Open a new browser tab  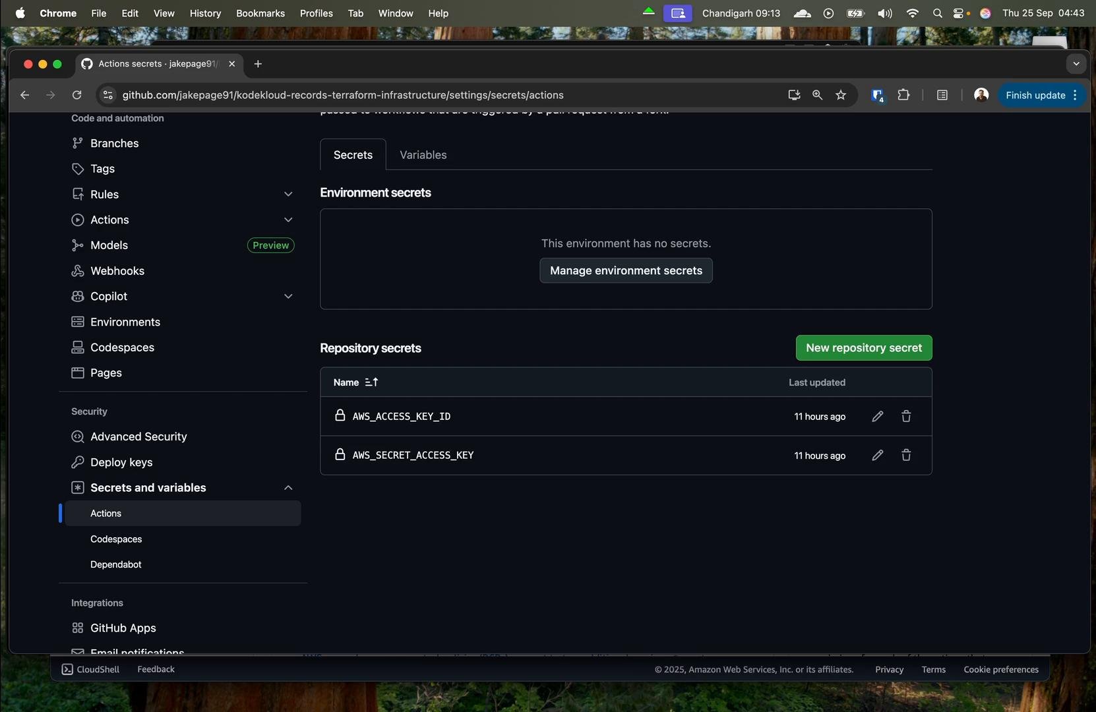pyautogui.click(x=258, y=64)
